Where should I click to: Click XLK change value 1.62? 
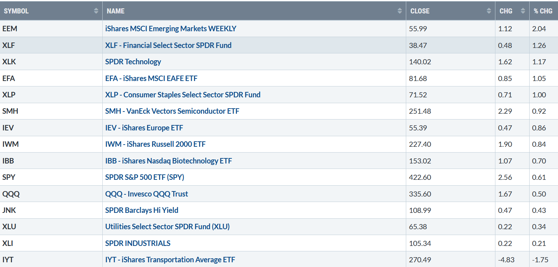506,62
